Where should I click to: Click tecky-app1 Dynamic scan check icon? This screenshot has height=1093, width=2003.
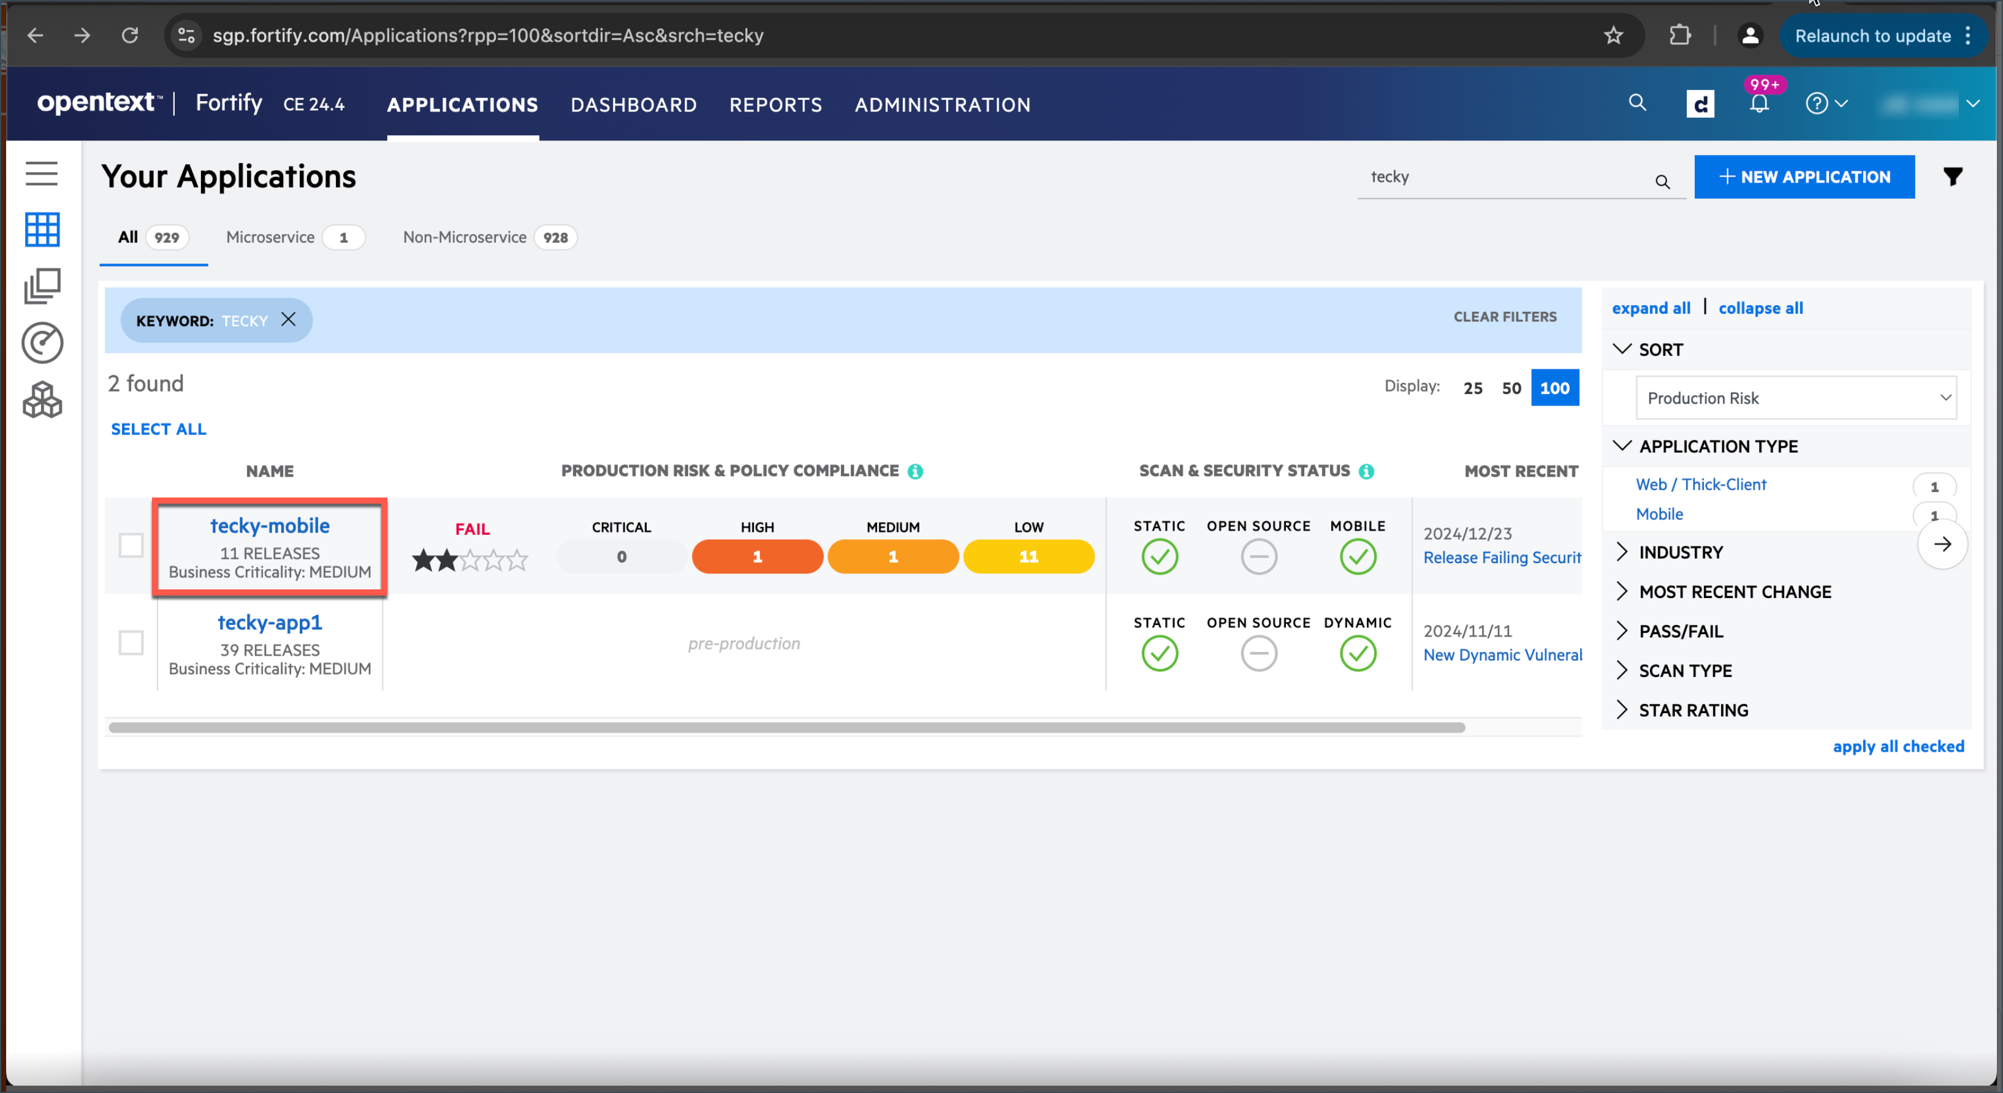point(1358,654)
